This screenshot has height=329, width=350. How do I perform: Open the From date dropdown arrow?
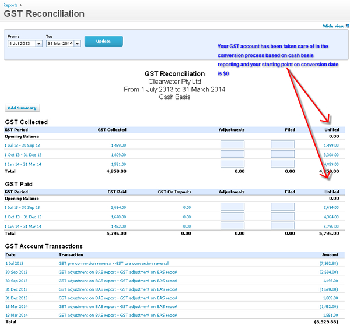(x=38, y=43)
